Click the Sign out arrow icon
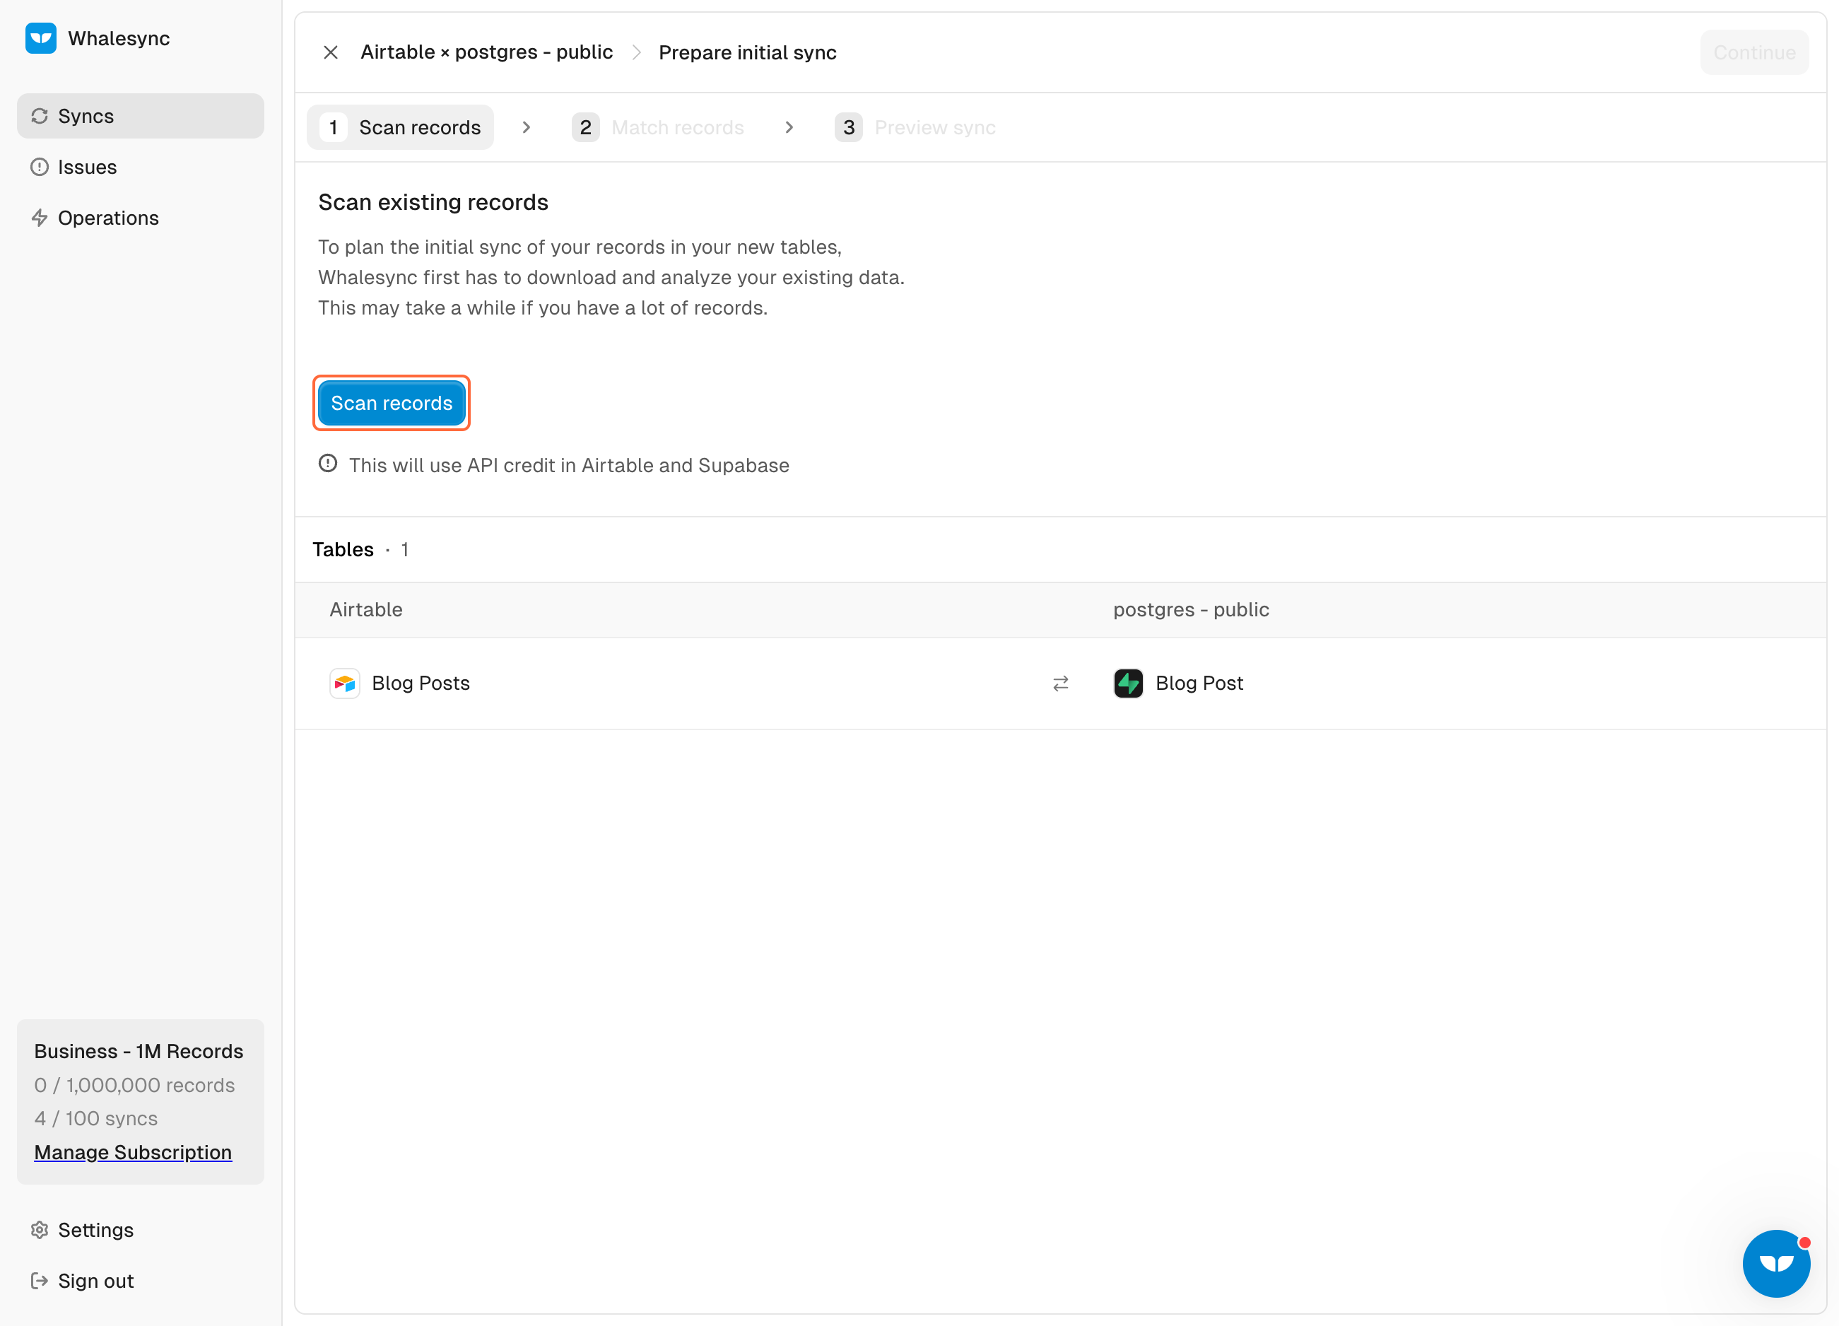The height and width of the screenshot is (1326, 1839). tap(40, 1281)
